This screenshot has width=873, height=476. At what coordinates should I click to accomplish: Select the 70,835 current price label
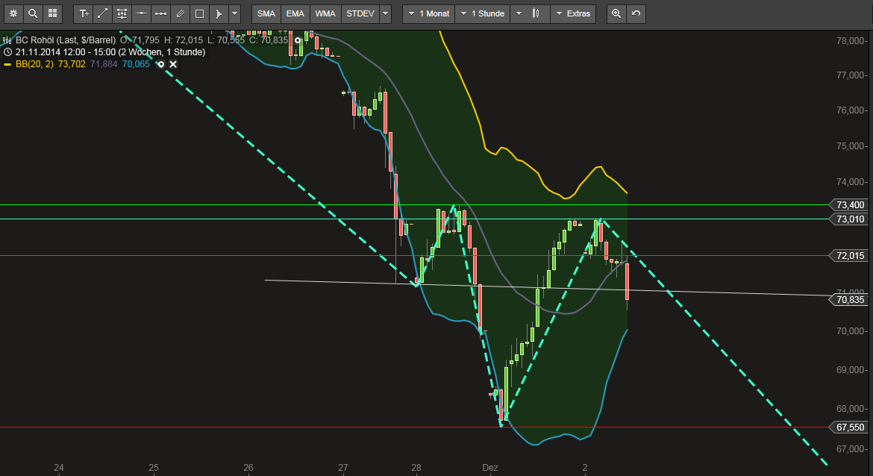click(850, 299)
